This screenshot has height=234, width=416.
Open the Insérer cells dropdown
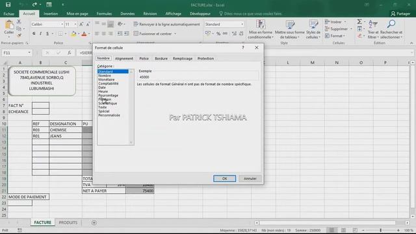click(336, 21)
